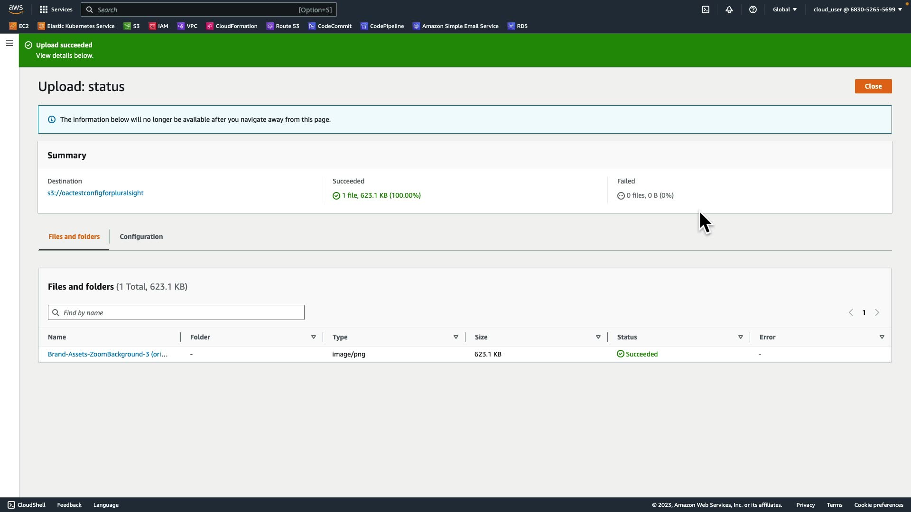Open the IAM favorites shortcut
911x512 pixels.
click(x=158, y=26)
